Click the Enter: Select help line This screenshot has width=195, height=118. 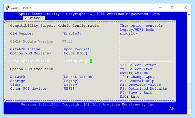(134, 73)
